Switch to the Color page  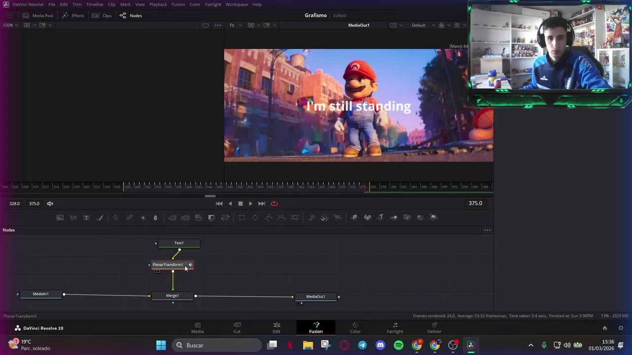point(355,328)
